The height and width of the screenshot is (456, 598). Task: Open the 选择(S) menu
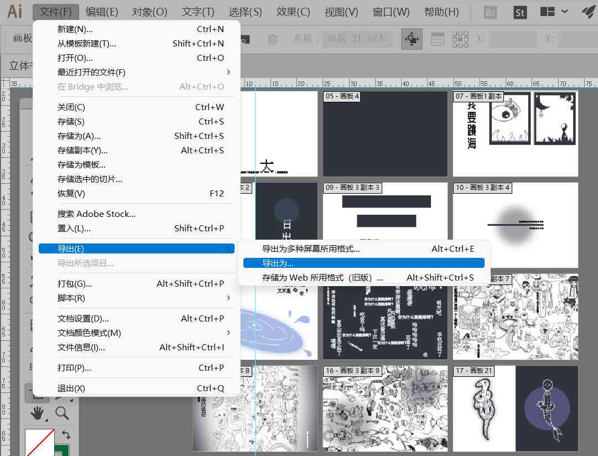245,12
